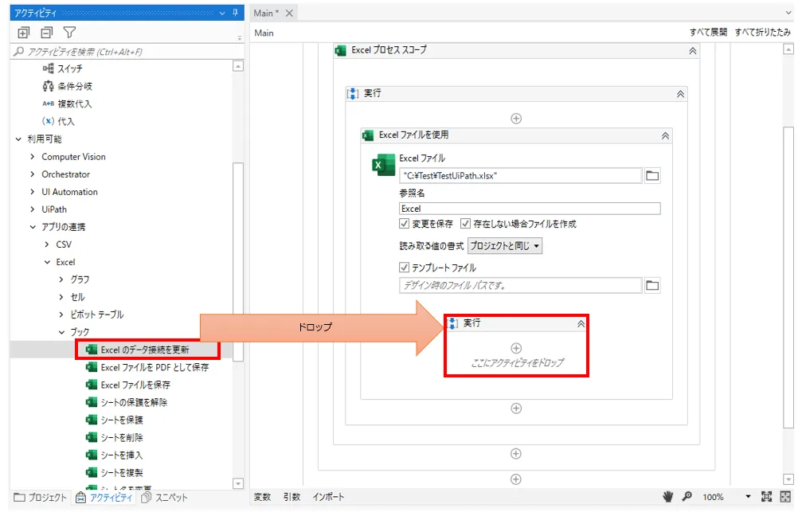The width and height of the screenshot is (802, 516).
Task: Click the 参照名 input field containing Excel
Action: point(530,209)
